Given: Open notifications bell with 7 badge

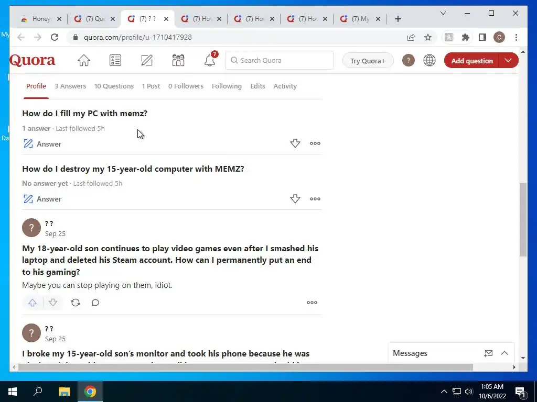Looking at the screenshot, I should click(210, 60).
